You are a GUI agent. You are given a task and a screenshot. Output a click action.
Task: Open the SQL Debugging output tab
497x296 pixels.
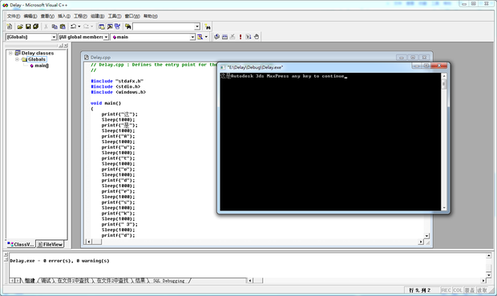[168, 281]
